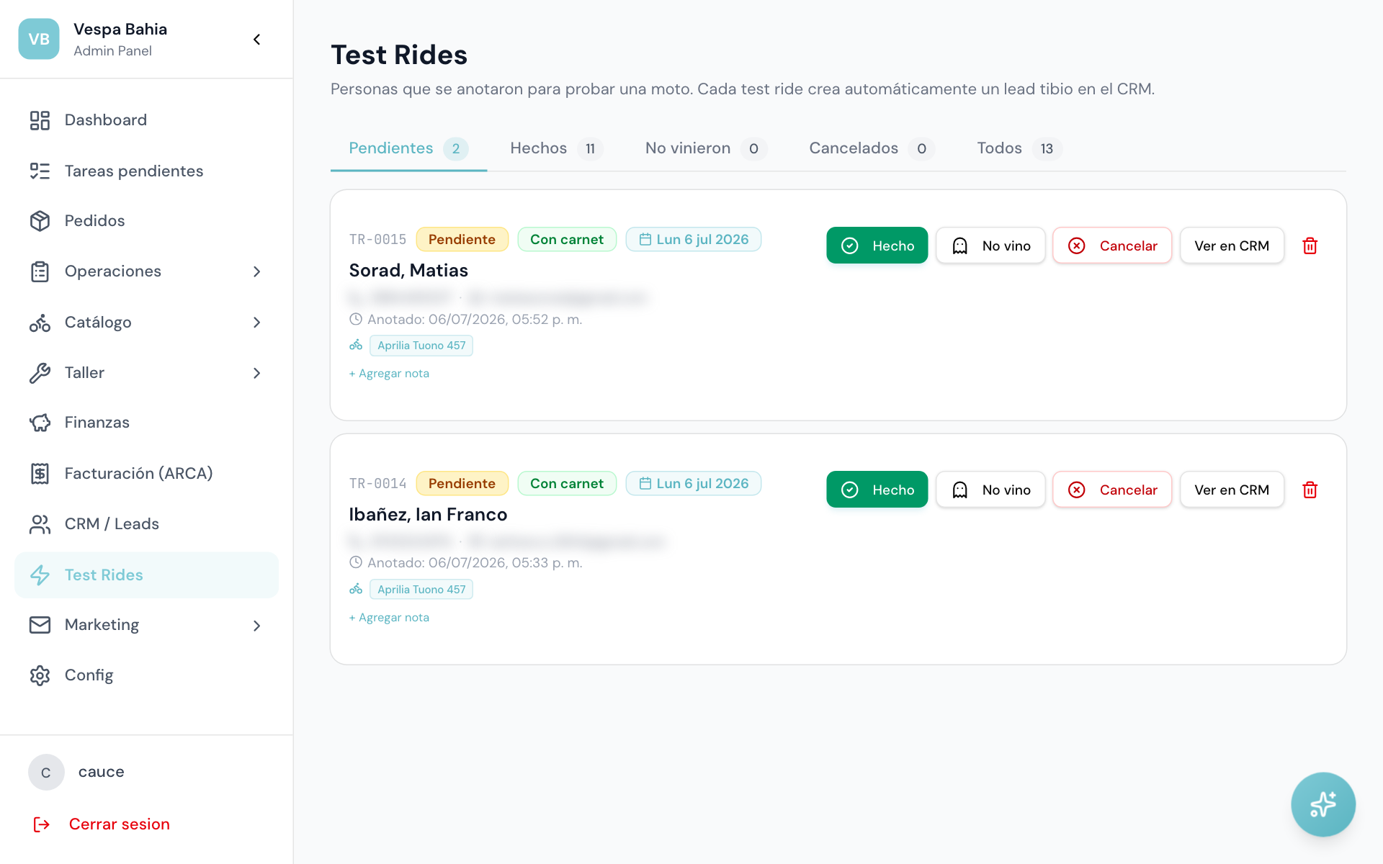The height and width of the screenshot is (864, 1383).
Task: Click motorcycle icon beside Ibañez's Aprilia tag
Action: [356, 590]
